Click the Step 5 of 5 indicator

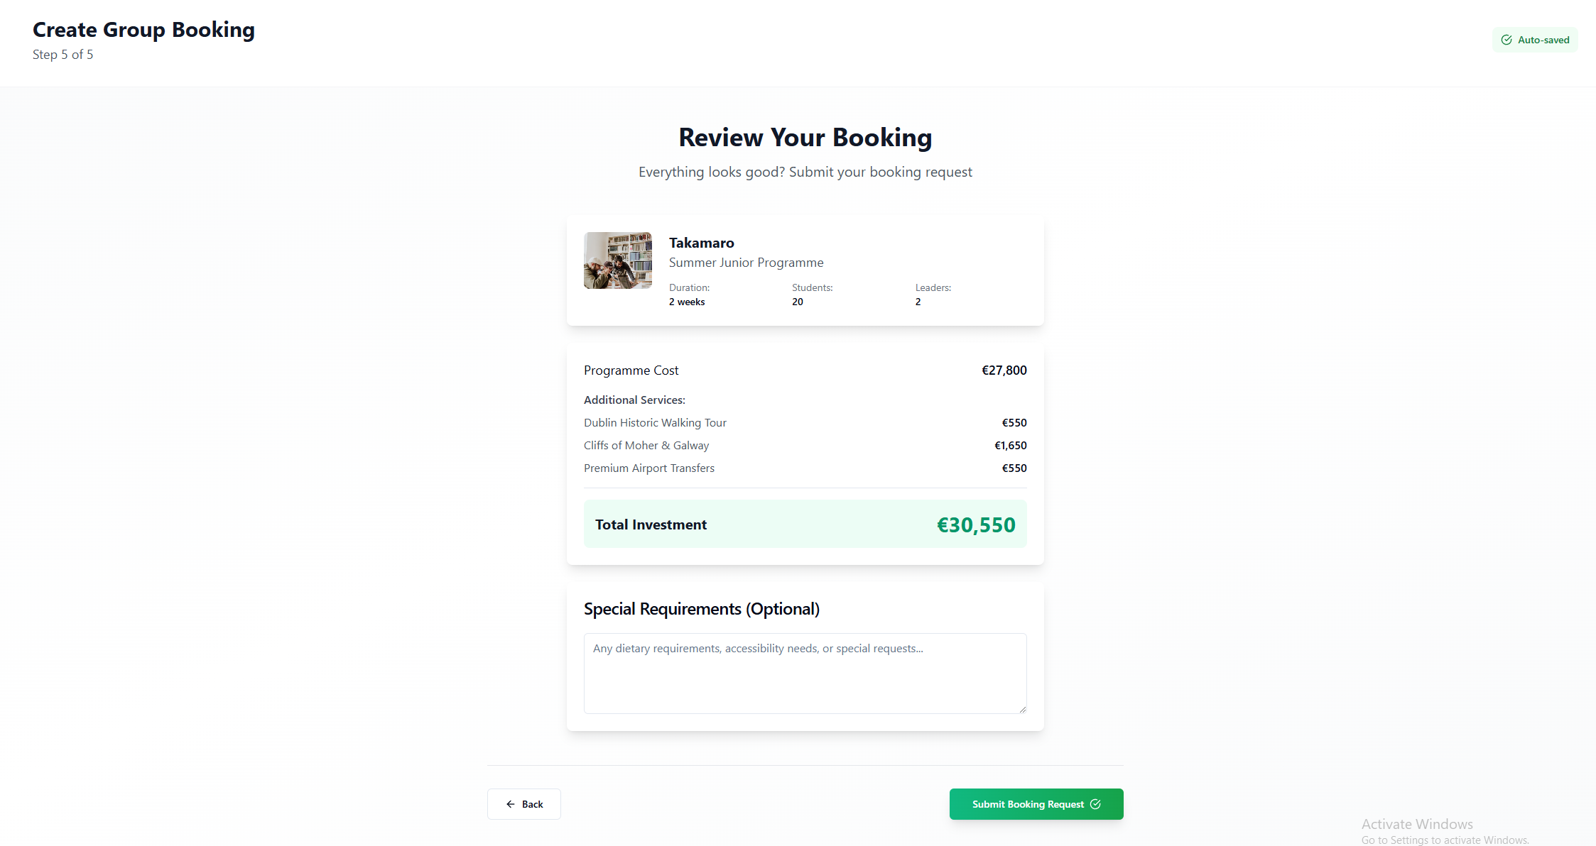point(63,55)
